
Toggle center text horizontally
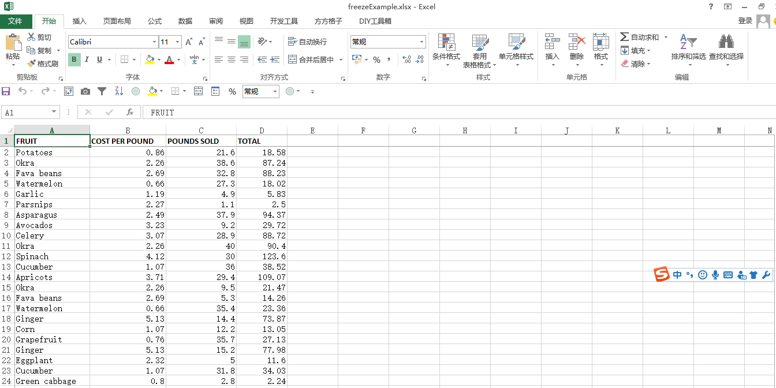[232, 59]
